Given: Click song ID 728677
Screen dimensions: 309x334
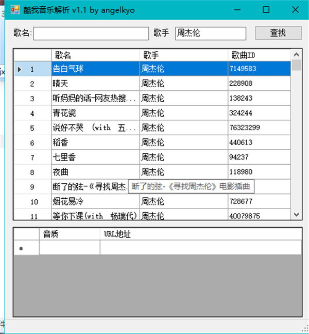Looking at the screenshot, I should pyautogui.click(x=259, y=201).
